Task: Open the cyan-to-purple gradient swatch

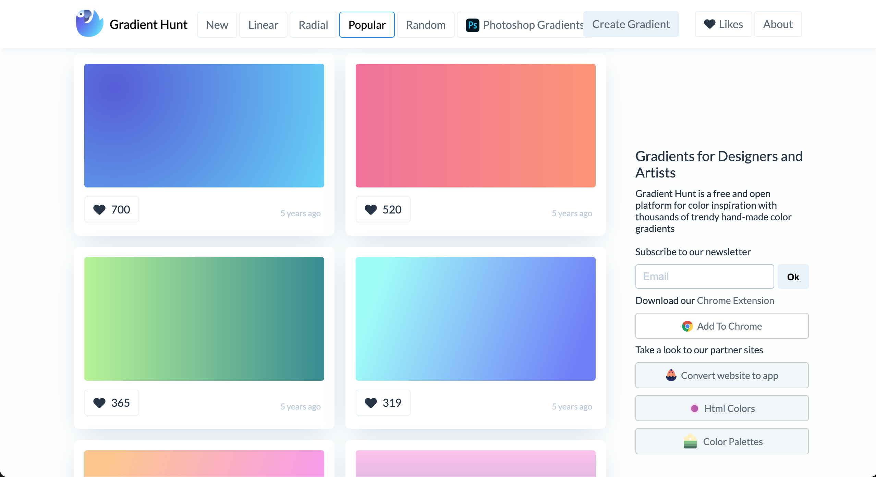Action: (475, 319)
